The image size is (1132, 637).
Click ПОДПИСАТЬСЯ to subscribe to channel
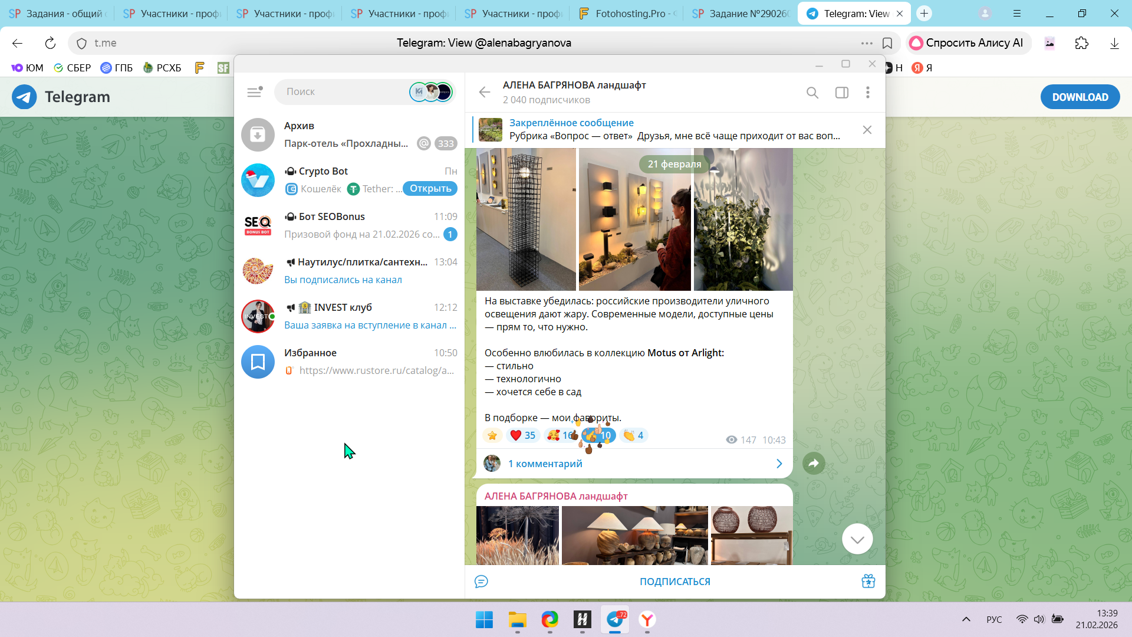point(674,582)
